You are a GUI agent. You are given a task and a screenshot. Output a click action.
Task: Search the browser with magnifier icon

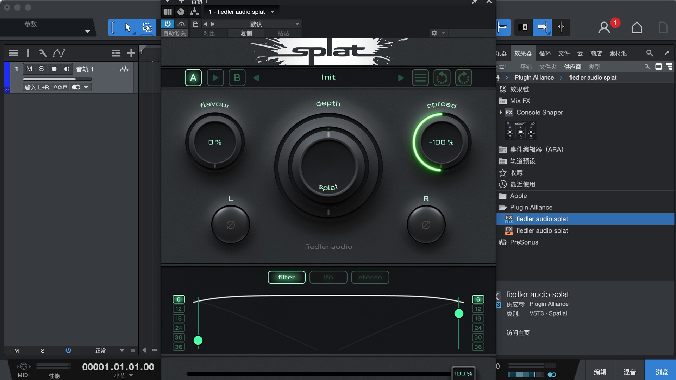point(650,53)
